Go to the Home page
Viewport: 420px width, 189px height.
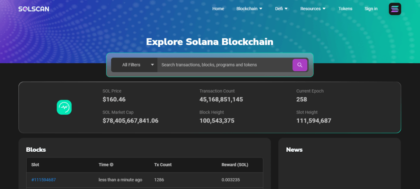tap(218, 9)
